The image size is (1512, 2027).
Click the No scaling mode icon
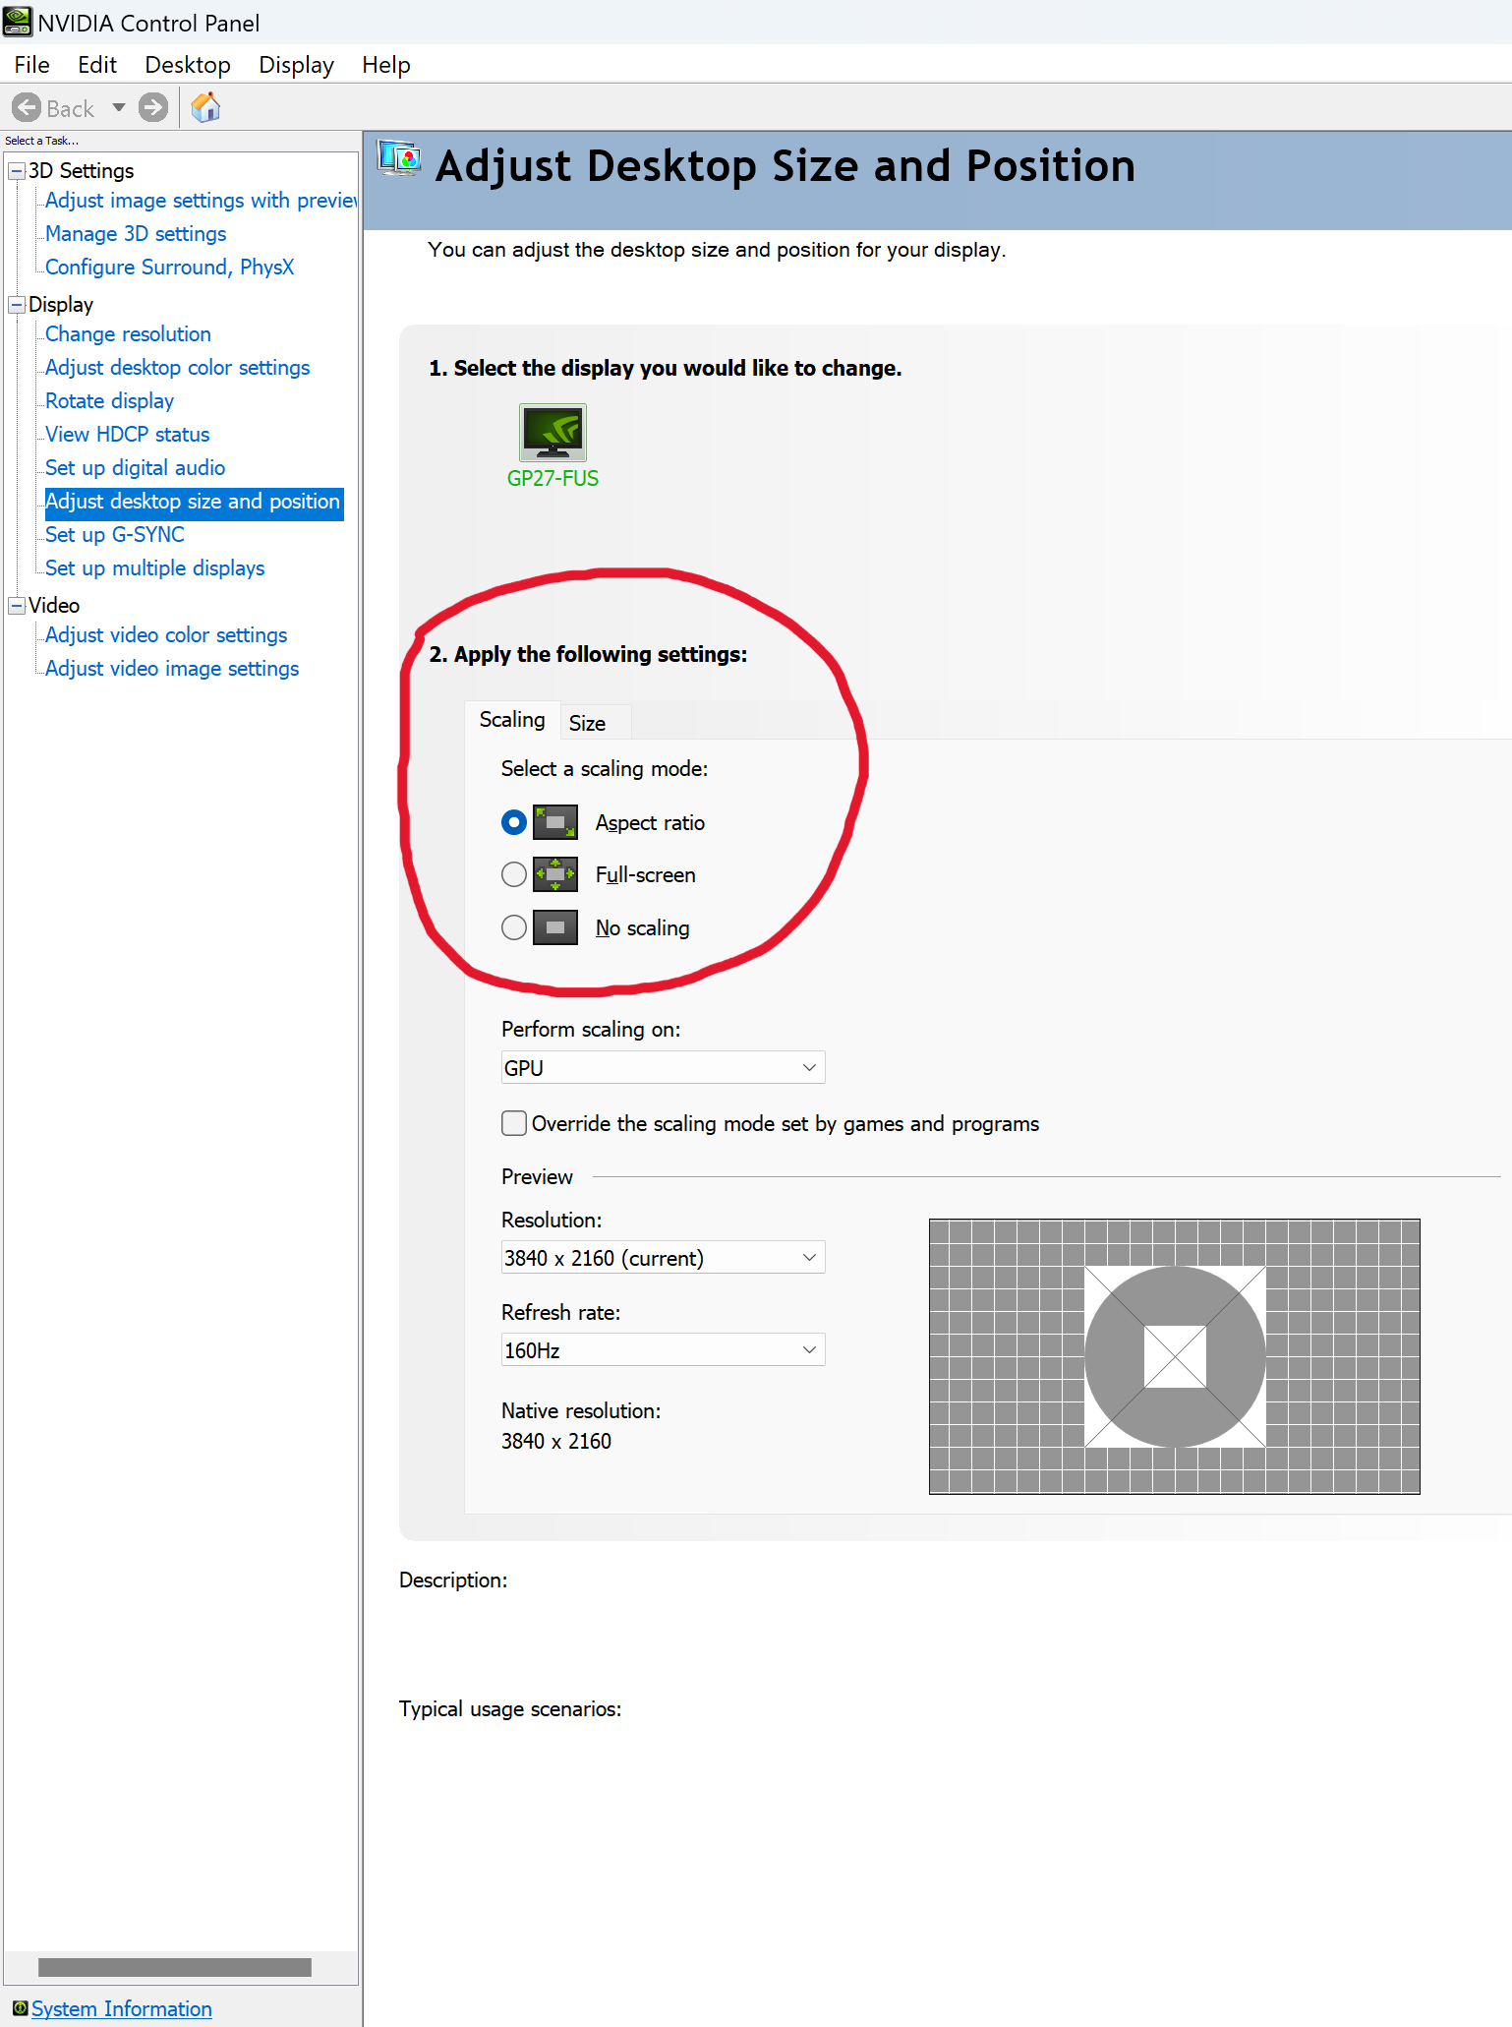coord(555,927)
